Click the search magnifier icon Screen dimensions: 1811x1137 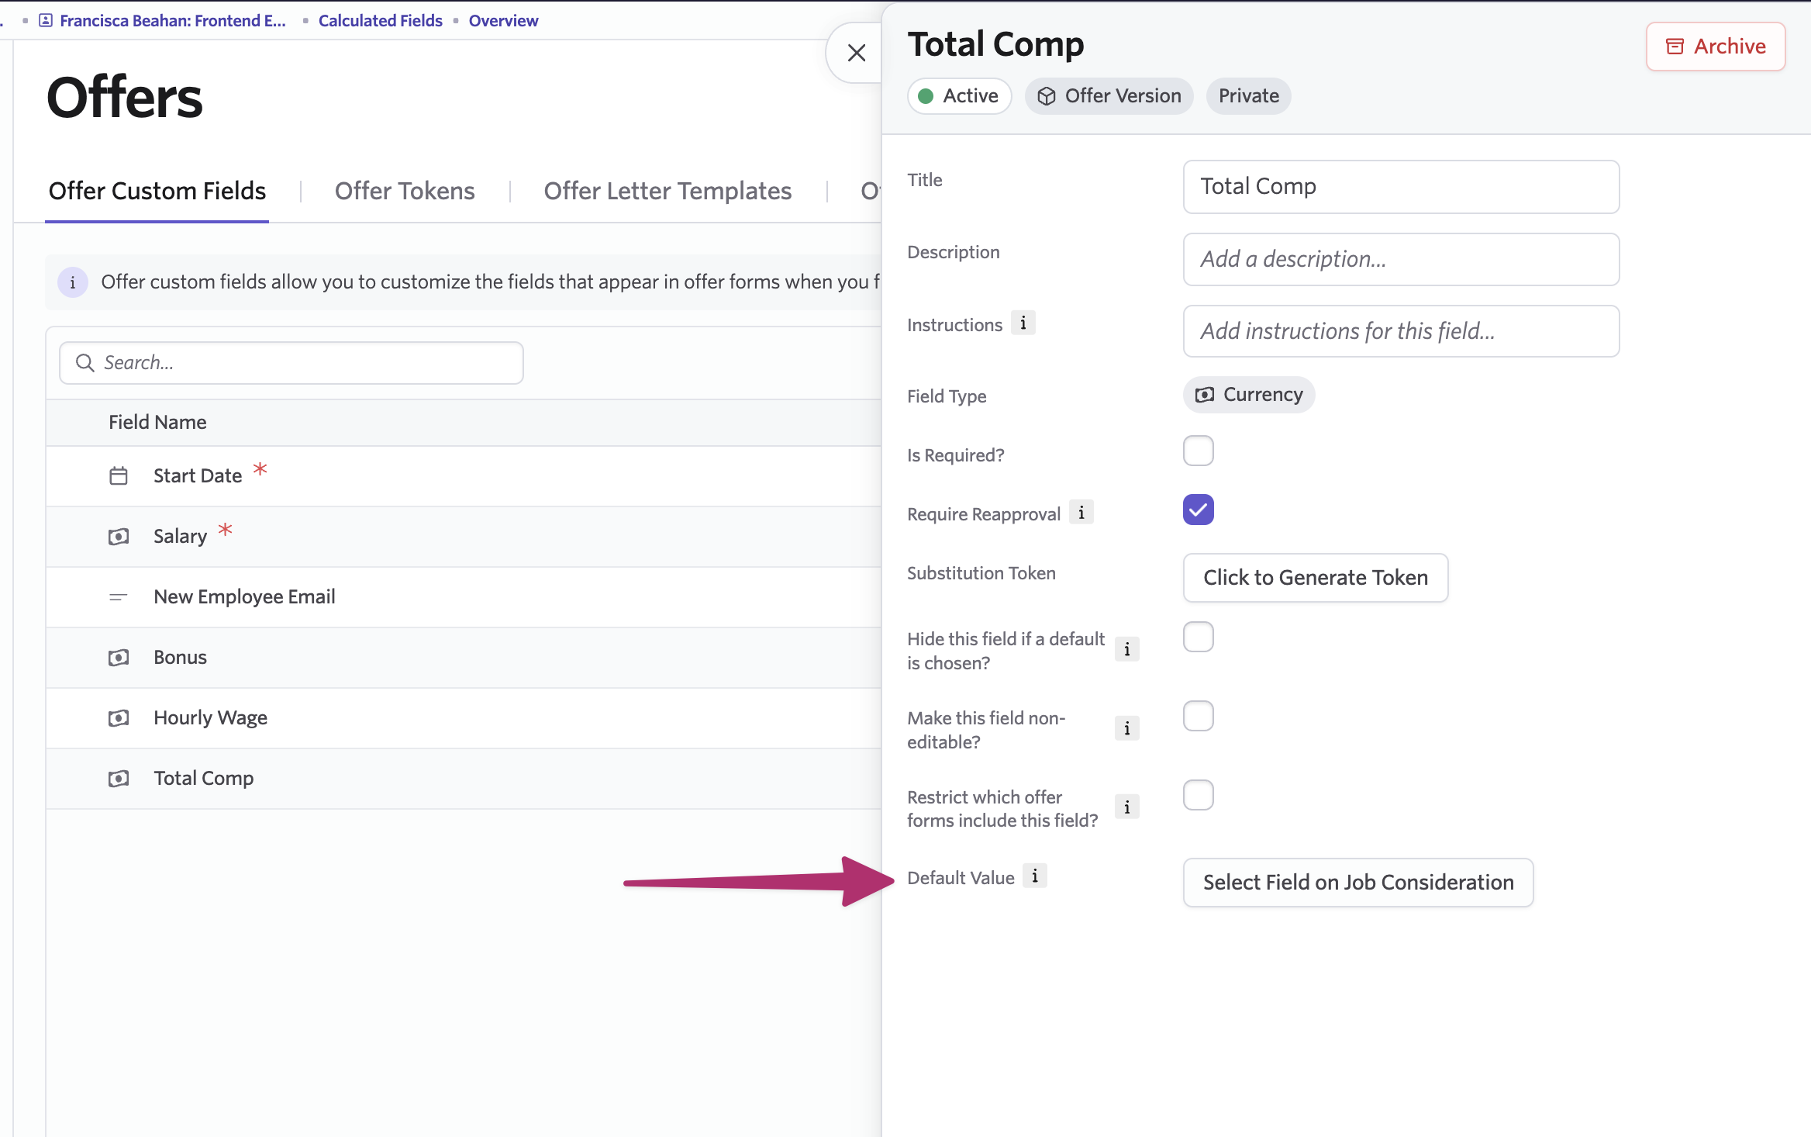[x=85, y=363]
